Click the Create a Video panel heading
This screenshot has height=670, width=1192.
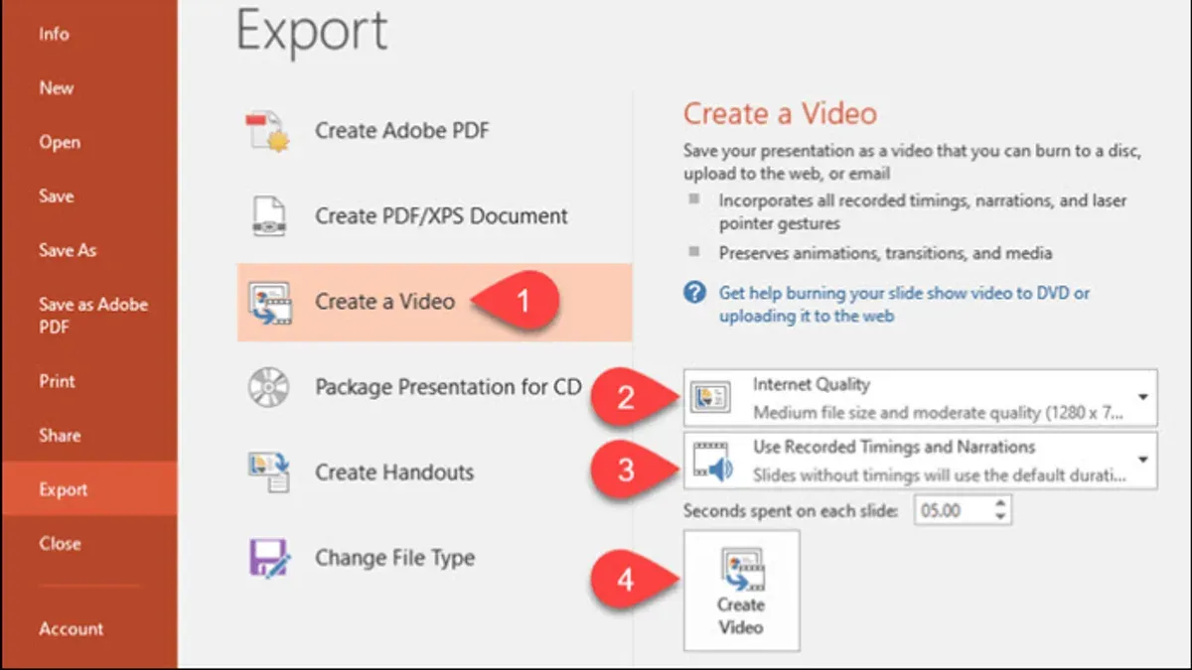pyautogui.click(x=780, y=113)
